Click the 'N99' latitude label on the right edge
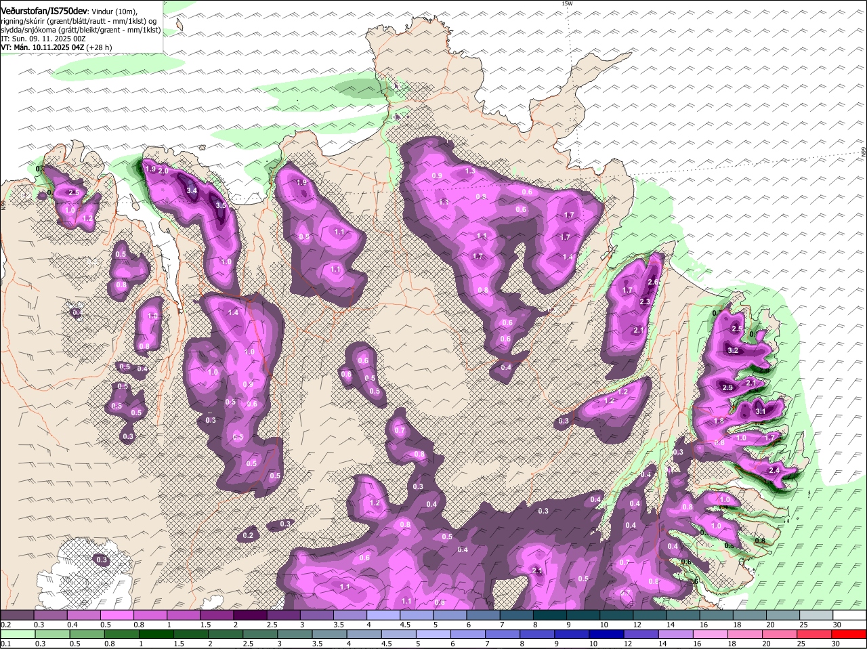This screenshot has height=649, width=867. click(x=864, y=153)
